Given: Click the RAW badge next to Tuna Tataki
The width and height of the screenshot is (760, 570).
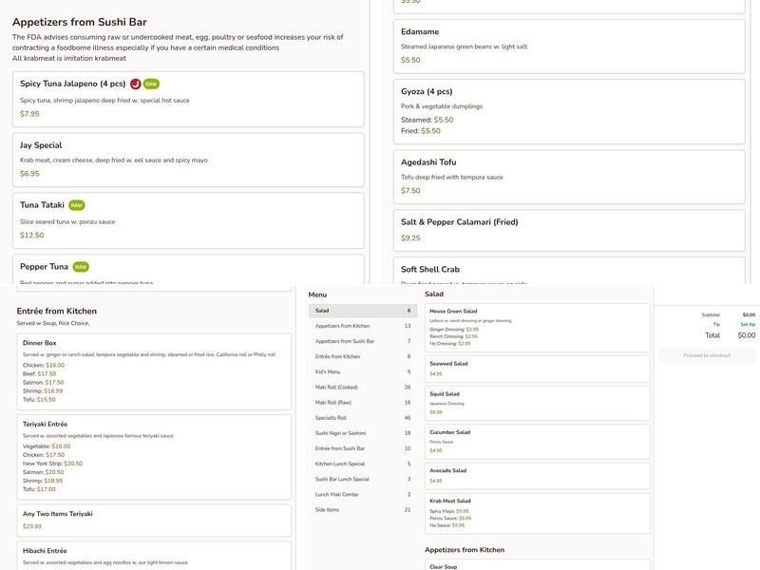Looking at the screenshot, I should [x=77, y=205].
